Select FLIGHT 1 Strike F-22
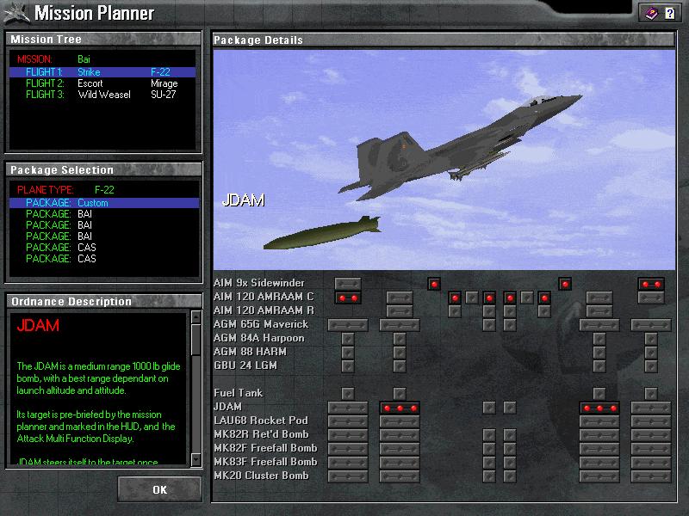Screen dimensions: 689x516 tap(102, 72)
